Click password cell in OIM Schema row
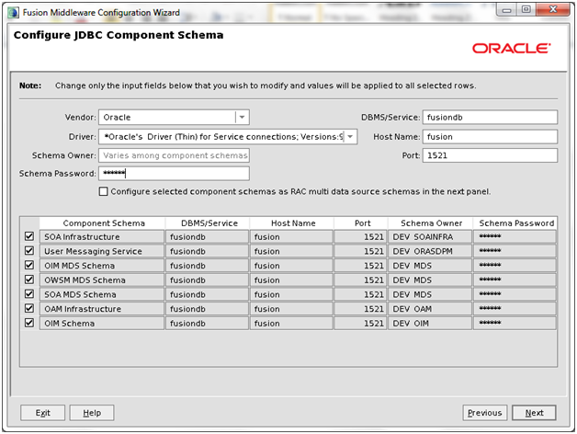This screenshot has width=577, height=434. tap(515, 323)
